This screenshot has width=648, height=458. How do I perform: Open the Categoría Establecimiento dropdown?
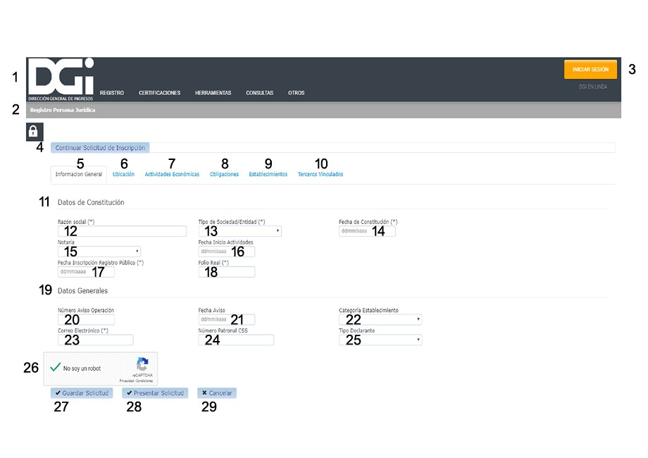pyautogui.click(x=380, y=319)
